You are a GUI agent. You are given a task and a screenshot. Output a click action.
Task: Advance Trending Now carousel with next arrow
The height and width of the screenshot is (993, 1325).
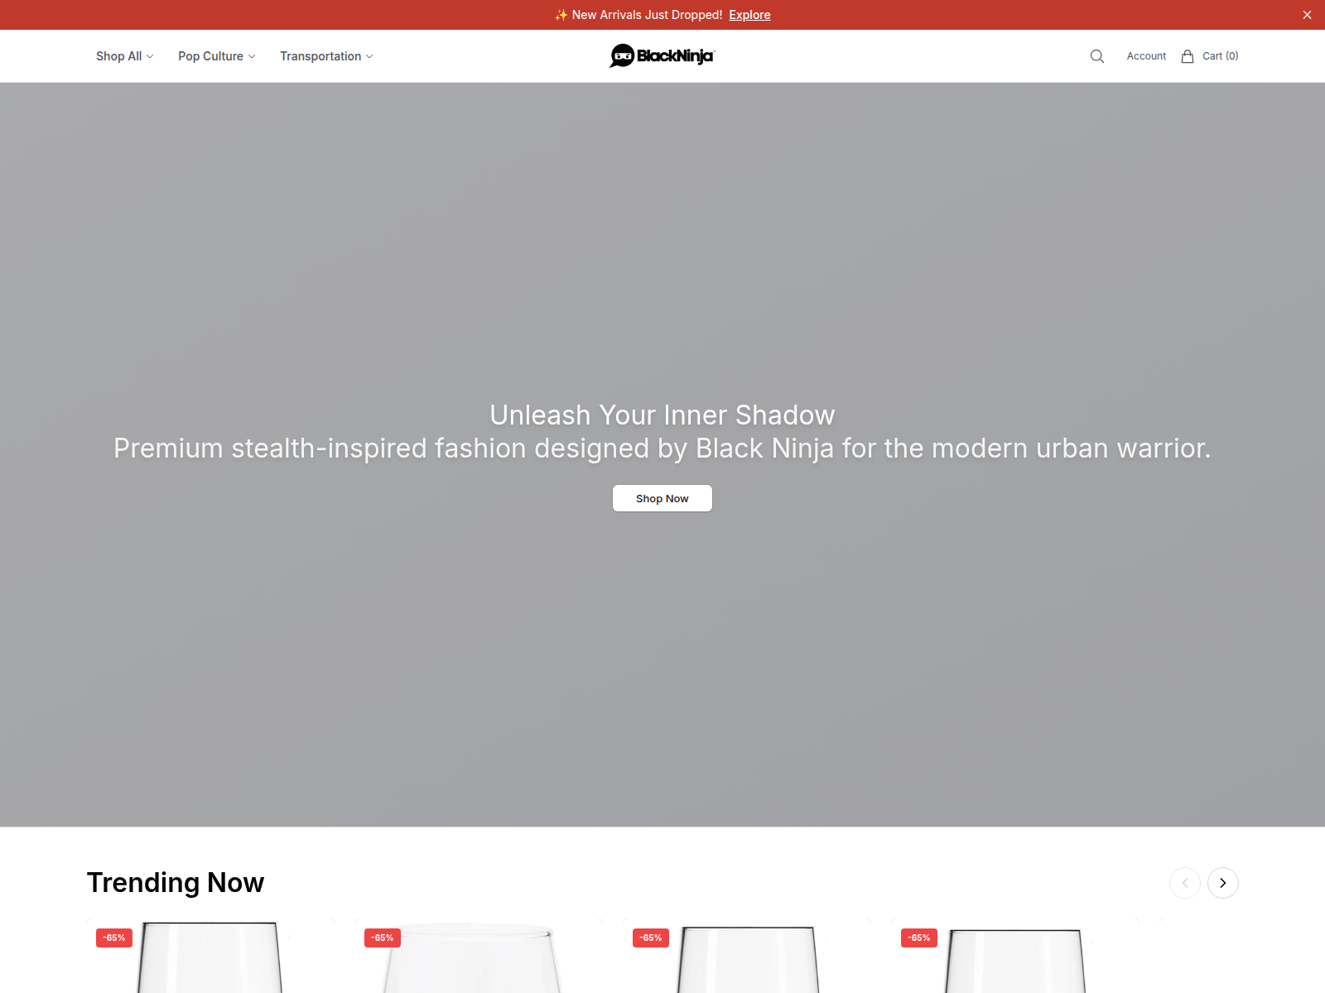click(1223, 883)
